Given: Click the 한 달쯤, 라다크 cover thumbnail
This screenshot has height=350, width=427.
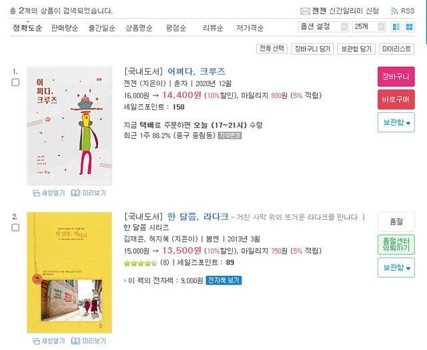Looking at the screenshot, I should point(69,273).
